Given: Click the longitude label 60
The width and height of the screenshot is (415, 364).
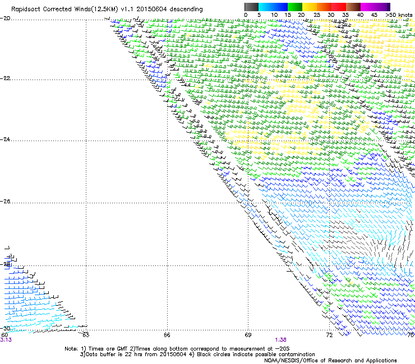Looking at the screenshot, I should pos(4,335).
